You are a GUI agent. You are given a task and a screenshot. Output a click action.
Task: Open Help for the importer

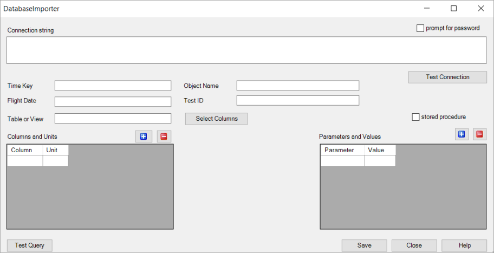point(464,245)
